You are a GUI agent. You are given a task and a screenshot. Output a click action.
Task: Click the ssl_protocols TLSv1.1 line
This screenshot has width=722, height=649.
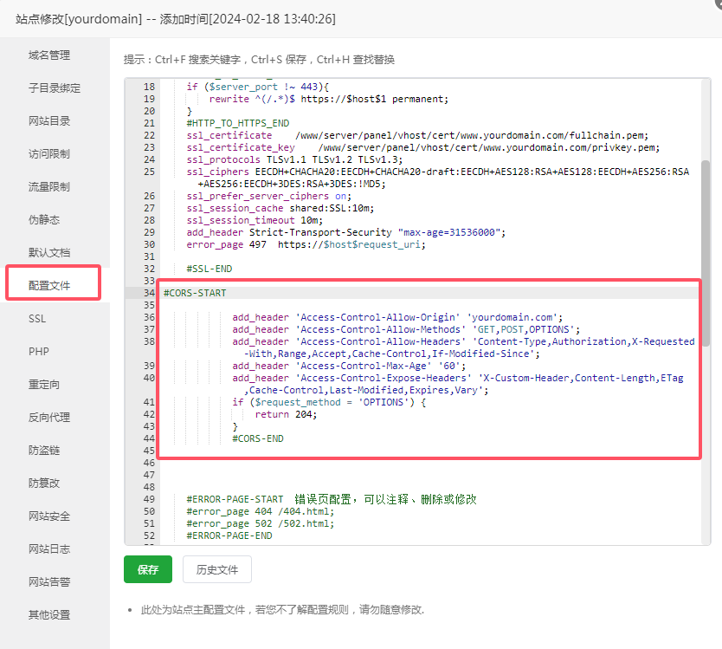[294, 159]
